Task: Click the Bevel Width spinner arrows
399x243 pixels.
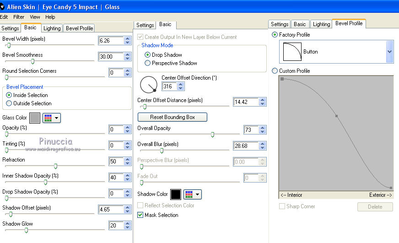Action: click(128, 41)
